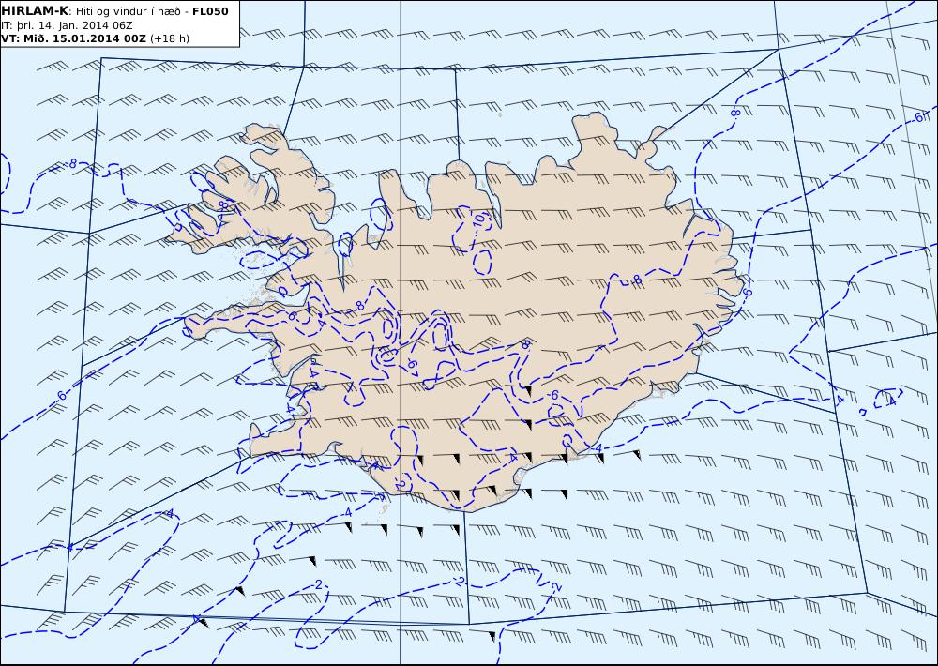The height and width of the screenshot is (666, 938).
Task: Click the "10" temperature contour label
Action: tap(479, 219)
